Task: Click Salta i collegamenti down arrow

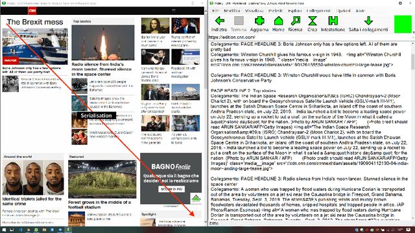Action: (368, 21)
